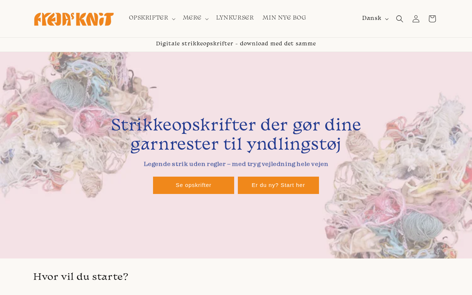Expand the MERE dropdown menu
The height and width of the screenshot is (295, 472).
pyautogui.click(x=195, y=18)
